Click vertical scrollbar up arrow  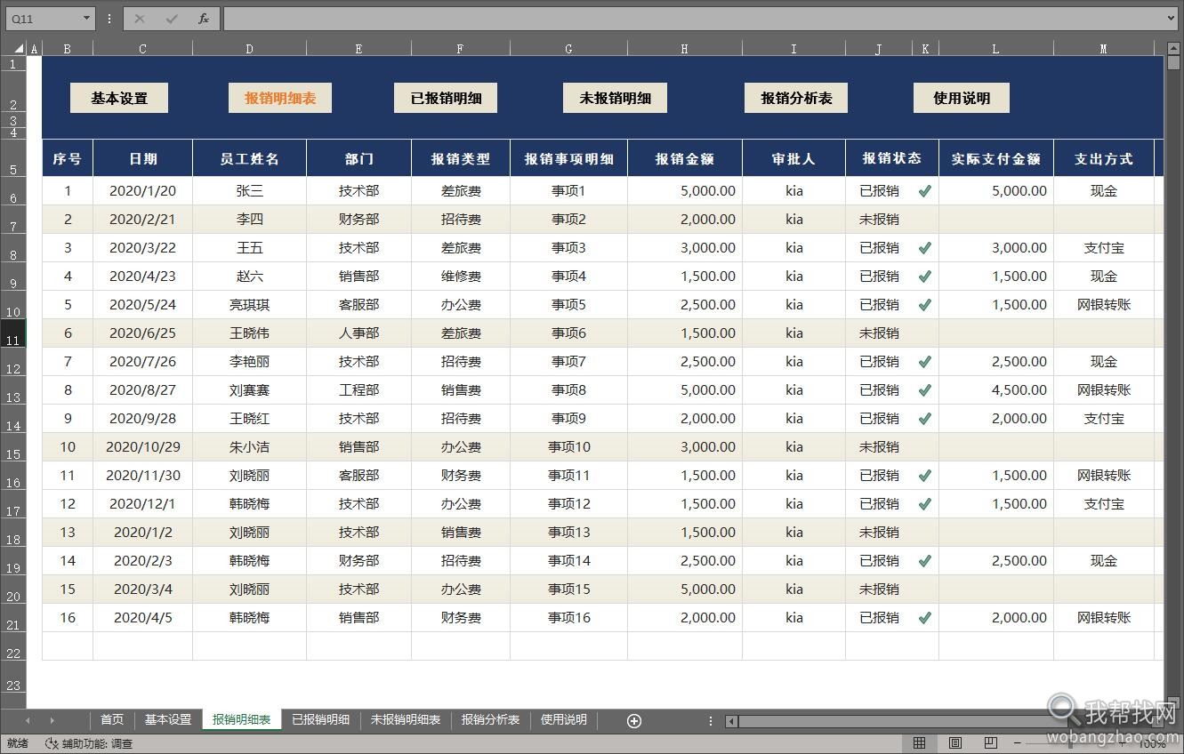1174,48
